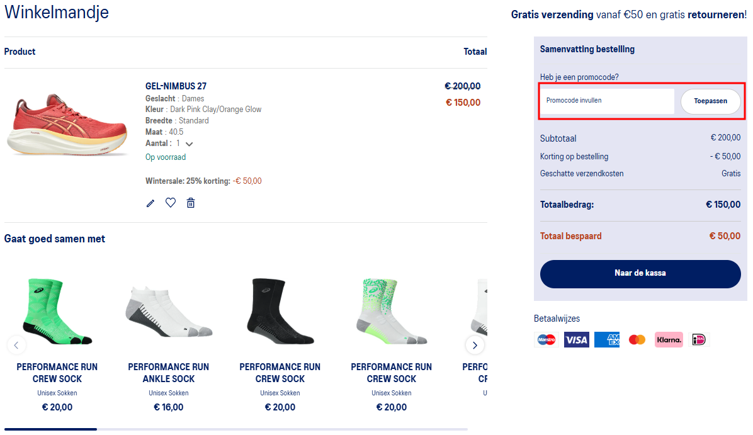753x435 pixels.
Task: Click the Maestro payment icon
Action: pos(546,339)
